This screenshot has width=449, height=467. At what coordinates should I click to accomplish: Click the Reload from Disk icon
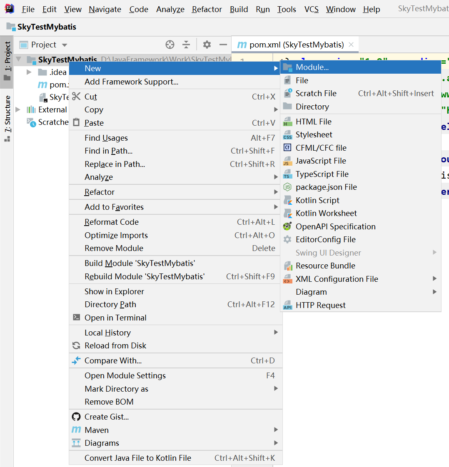coord(76,345)
